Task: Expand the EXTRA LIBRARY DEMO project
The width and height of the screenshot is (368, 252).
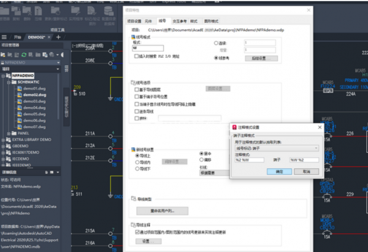Action: click(3, 140)
